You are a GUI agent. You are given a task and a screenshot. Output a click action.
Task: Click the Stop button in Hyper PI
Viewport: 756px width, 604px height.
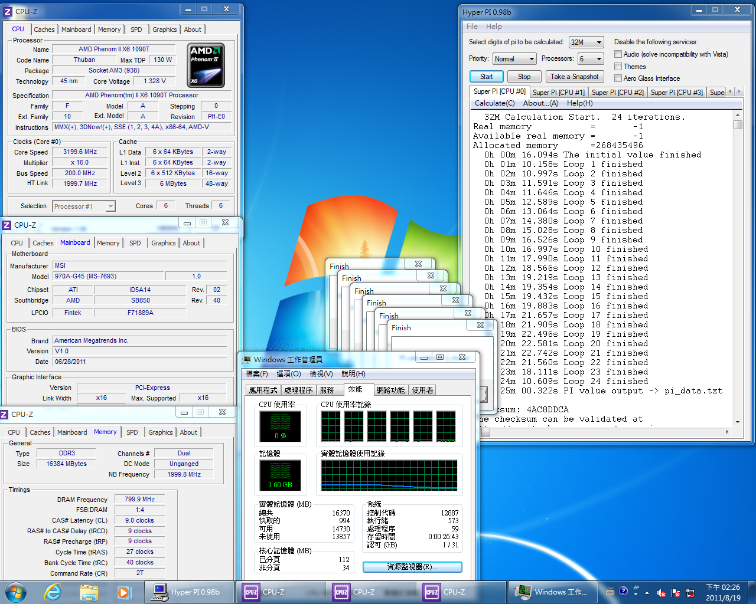(x=524, y=76)
